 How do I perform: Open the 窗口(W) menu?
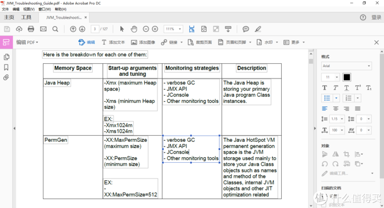tap(45, 9)
